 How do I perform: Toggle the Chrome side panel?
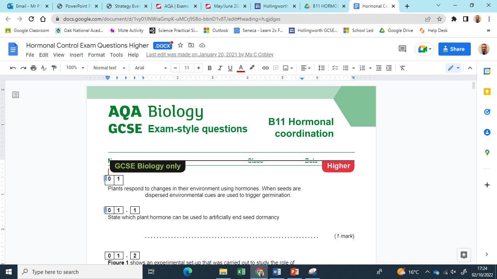tap(465, 19)
